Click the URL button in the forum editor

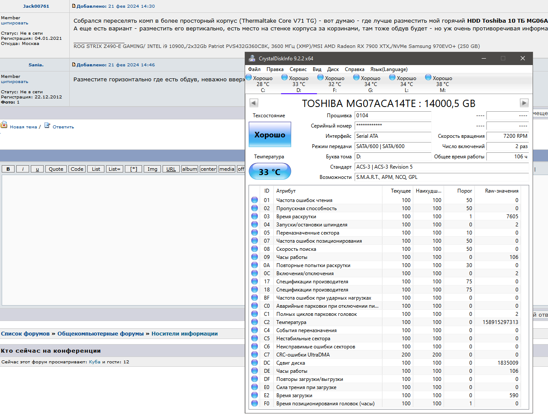tap(171, 169)
